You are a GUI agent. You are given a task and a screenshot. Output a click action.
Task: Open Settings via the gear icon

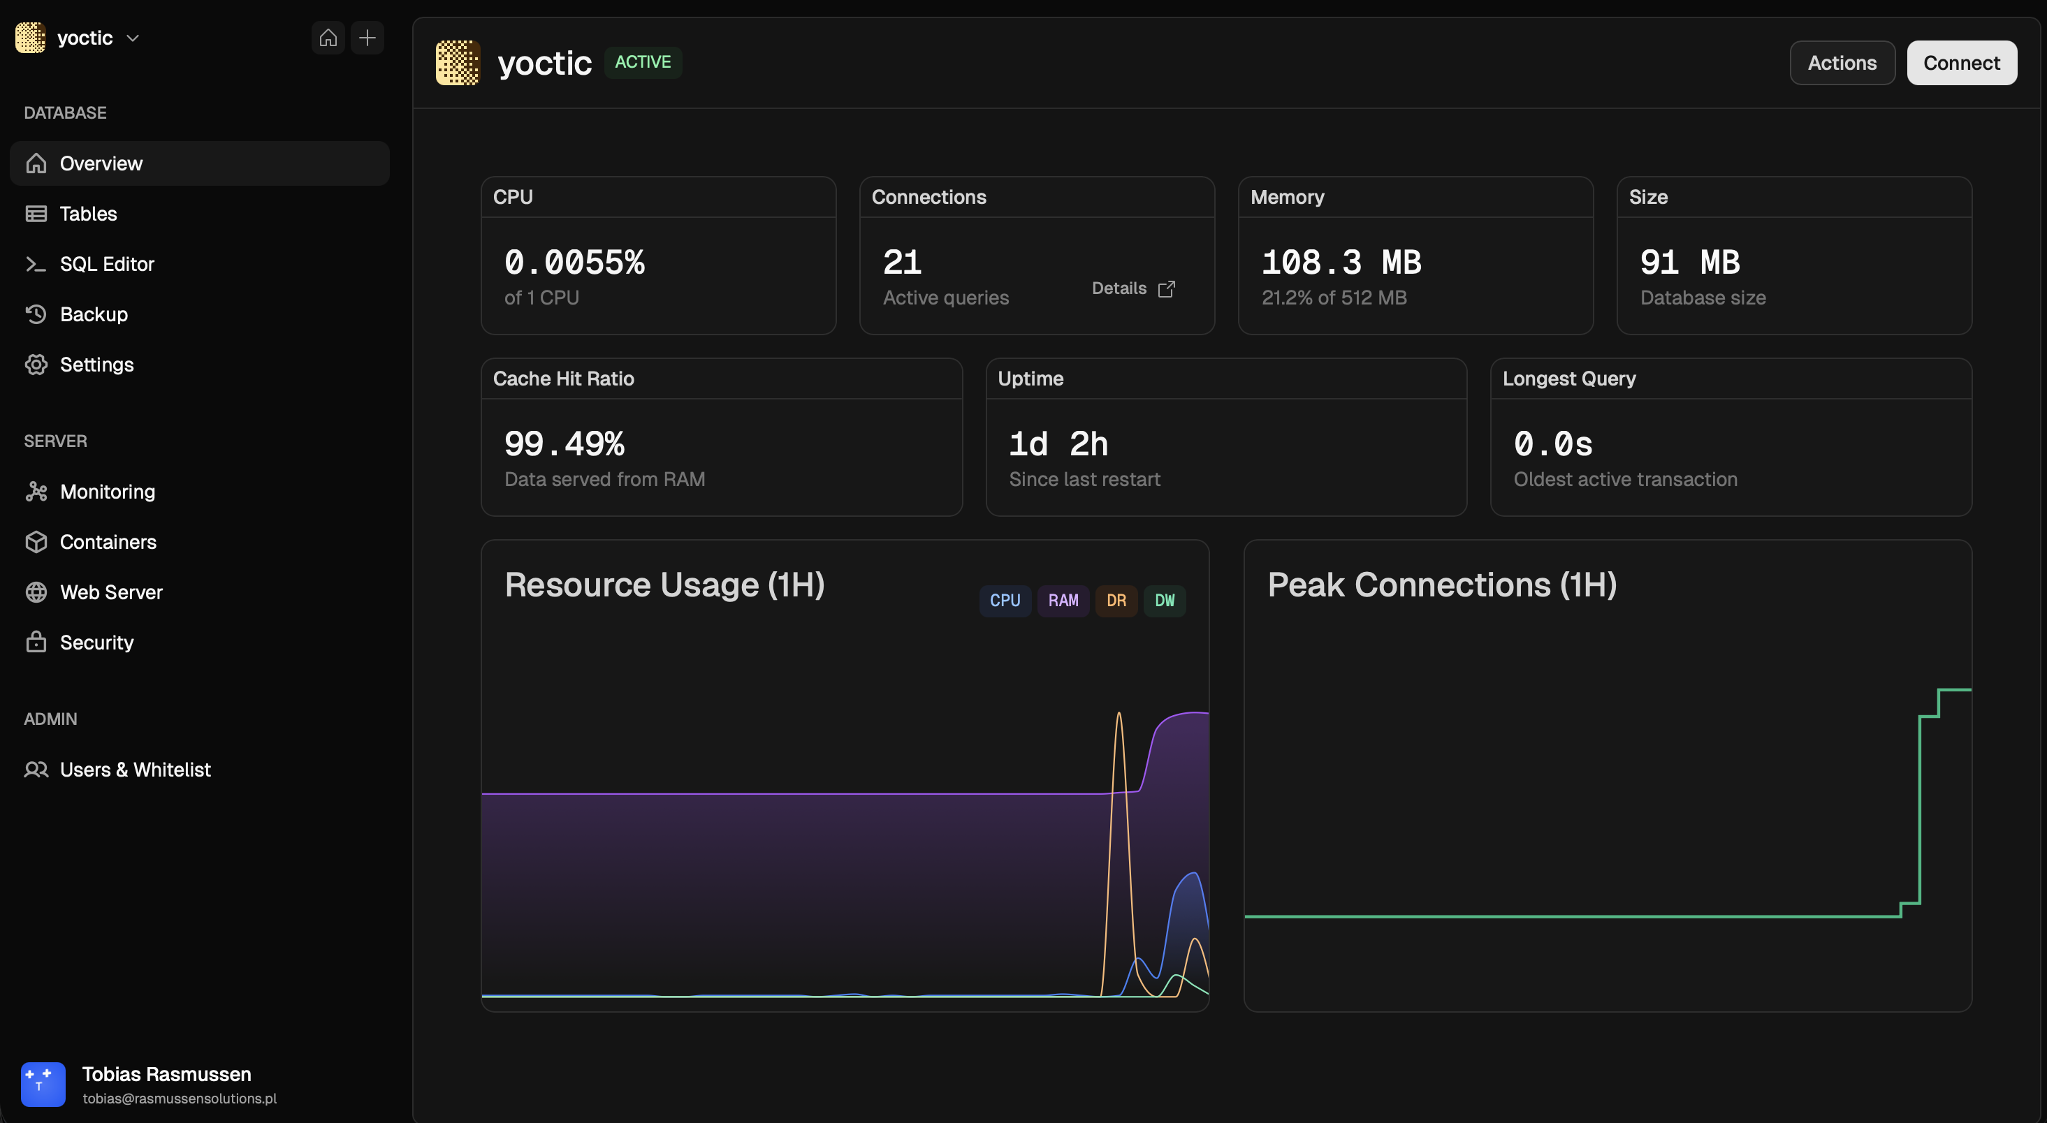coord(36,365)
